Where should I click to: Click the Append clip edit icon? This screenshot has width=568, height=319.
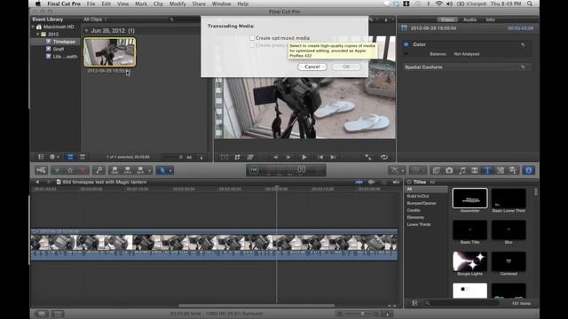tap(140, 170)
